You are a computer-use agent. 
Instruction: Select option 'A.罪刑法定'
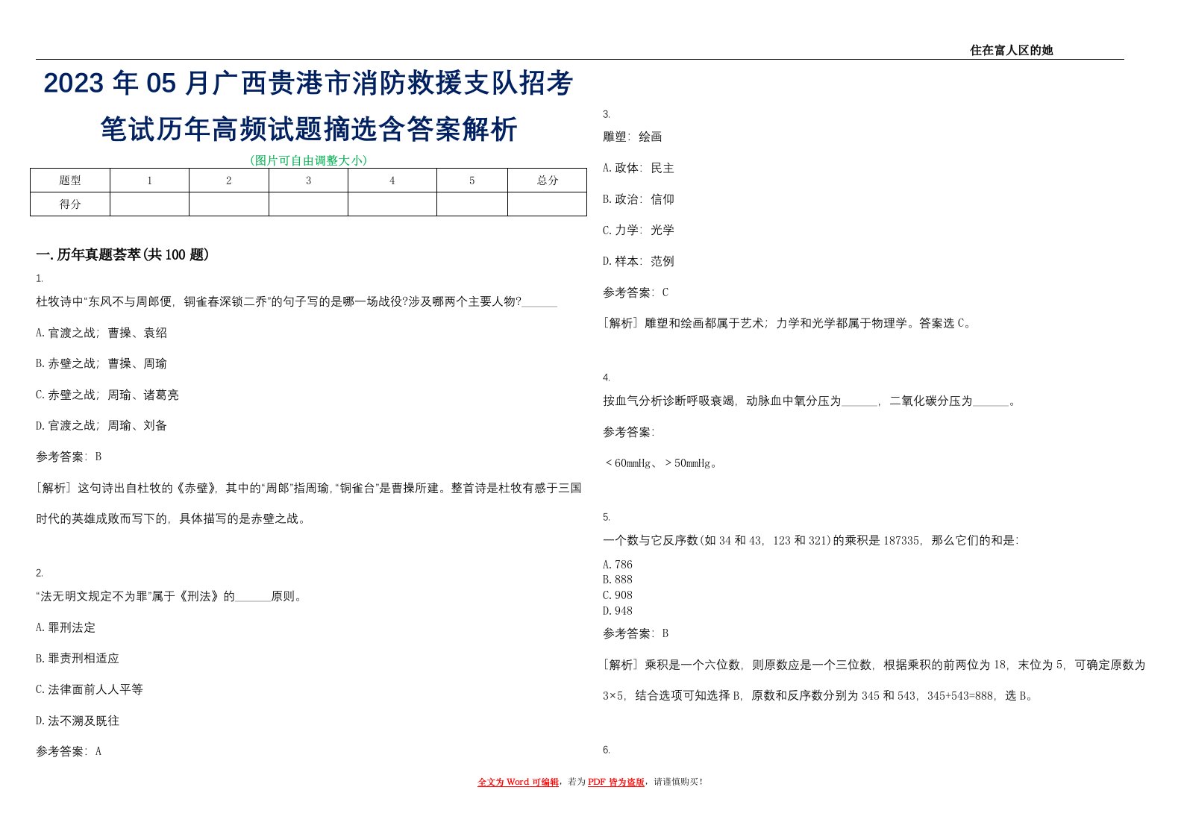click(x=66, y=627)
